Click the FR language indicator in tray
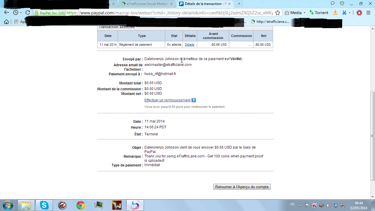Viewport: 375px width, 211px height. [x=292, y=205]
